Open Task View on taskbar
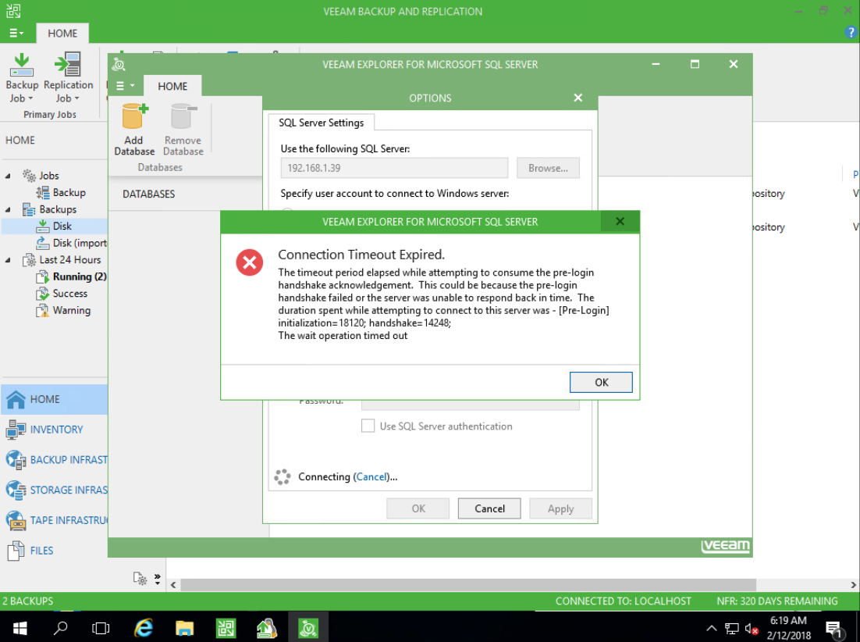 101,627
